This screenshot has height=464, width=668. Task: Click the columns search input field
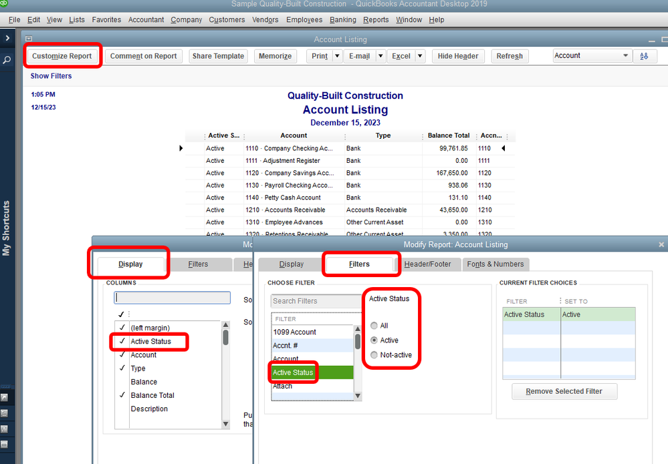[172, 298]
